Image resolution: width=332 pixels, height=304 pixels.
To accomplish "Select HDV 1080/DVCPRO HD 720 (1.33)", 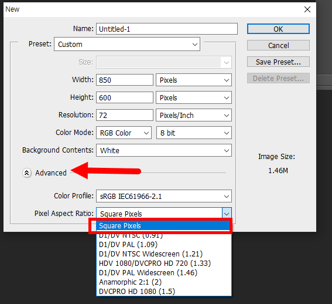I will click(164, 264).
